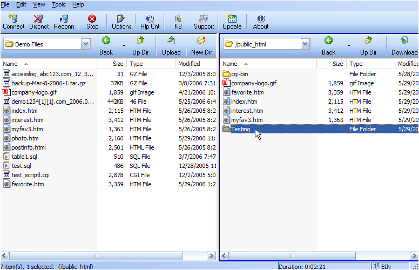Download selected remote file
This screenshot has width=419, height=270.
pos(404,46)
